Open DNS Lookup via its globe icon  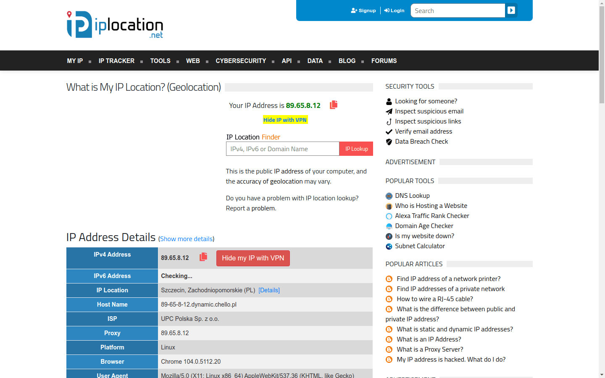tap(389, 196)
